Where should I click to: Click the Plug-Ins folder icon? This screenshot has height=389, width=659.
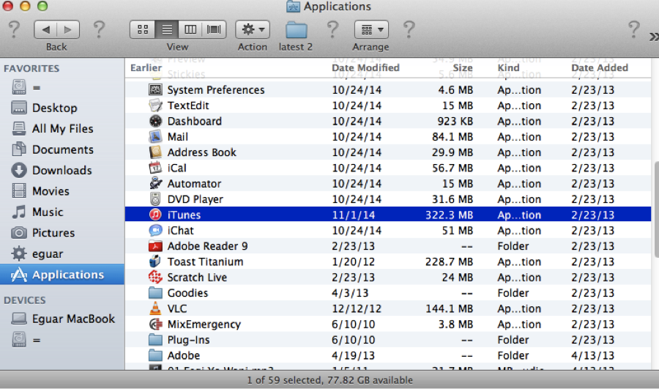[x=155, y=339]
